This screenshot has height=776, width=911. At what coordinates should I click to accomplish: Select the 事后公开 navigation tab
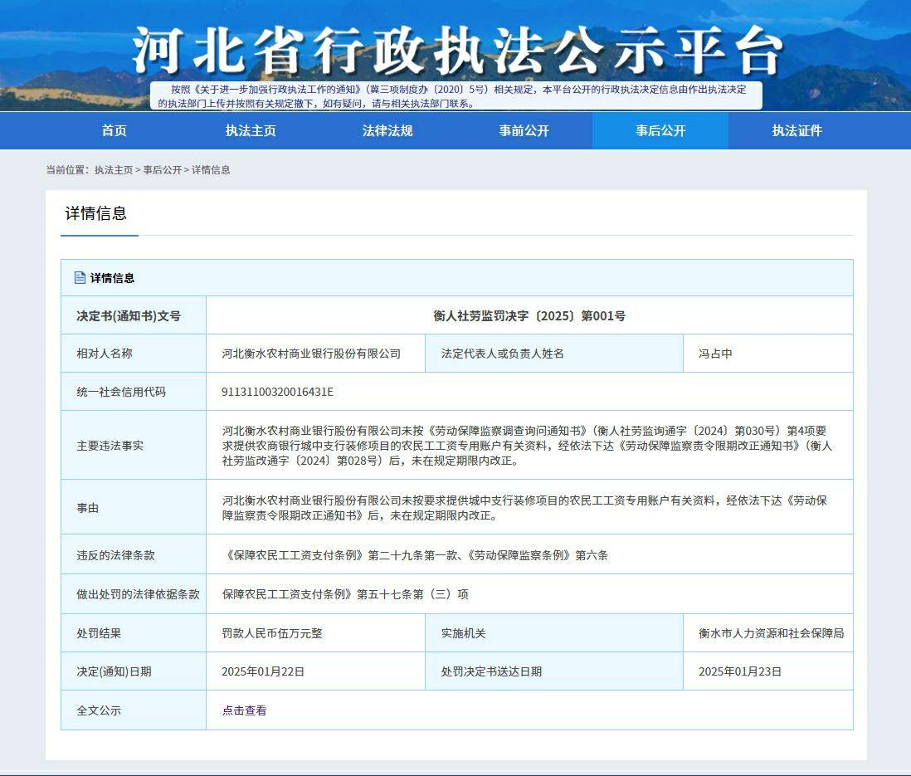pyautogui.click(x=660, y=131)
